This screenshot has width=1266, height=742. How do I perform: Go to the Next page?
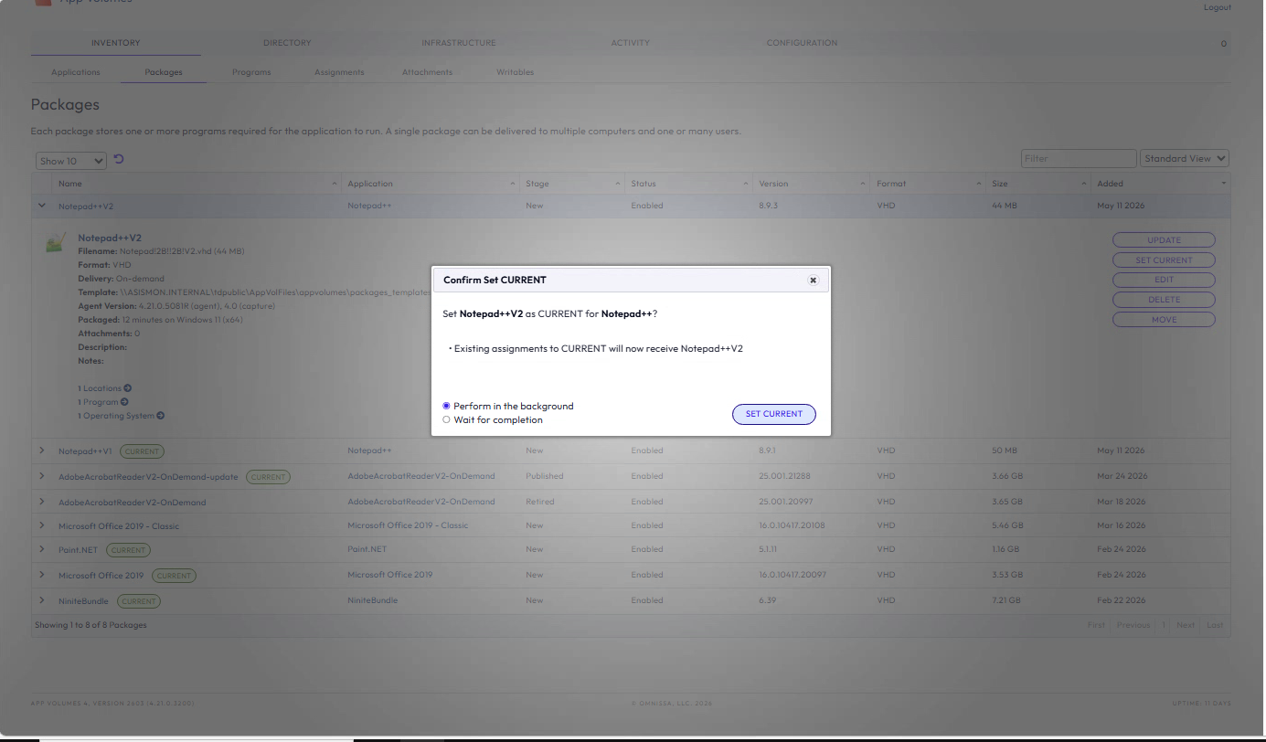[1186, 625]
